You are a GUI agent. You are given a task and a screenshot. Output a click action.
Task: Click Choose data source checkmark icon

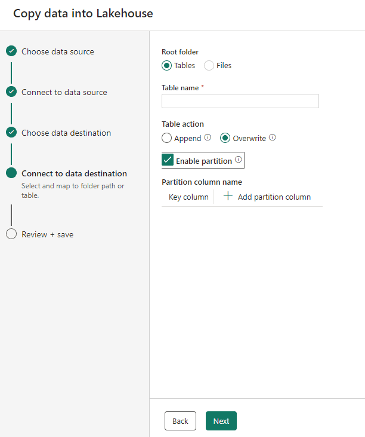pyautogui.click(x=11, y=51)
